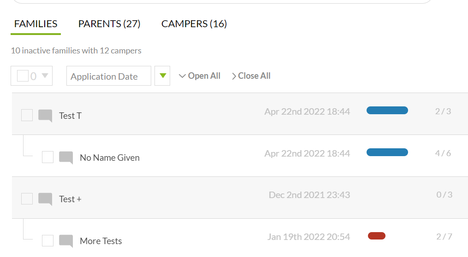This screenshot has width=468, height=257.
Task: Toggle the select-all checkbox showing 0
Action: pyautogui.click(x=23, y=76)
